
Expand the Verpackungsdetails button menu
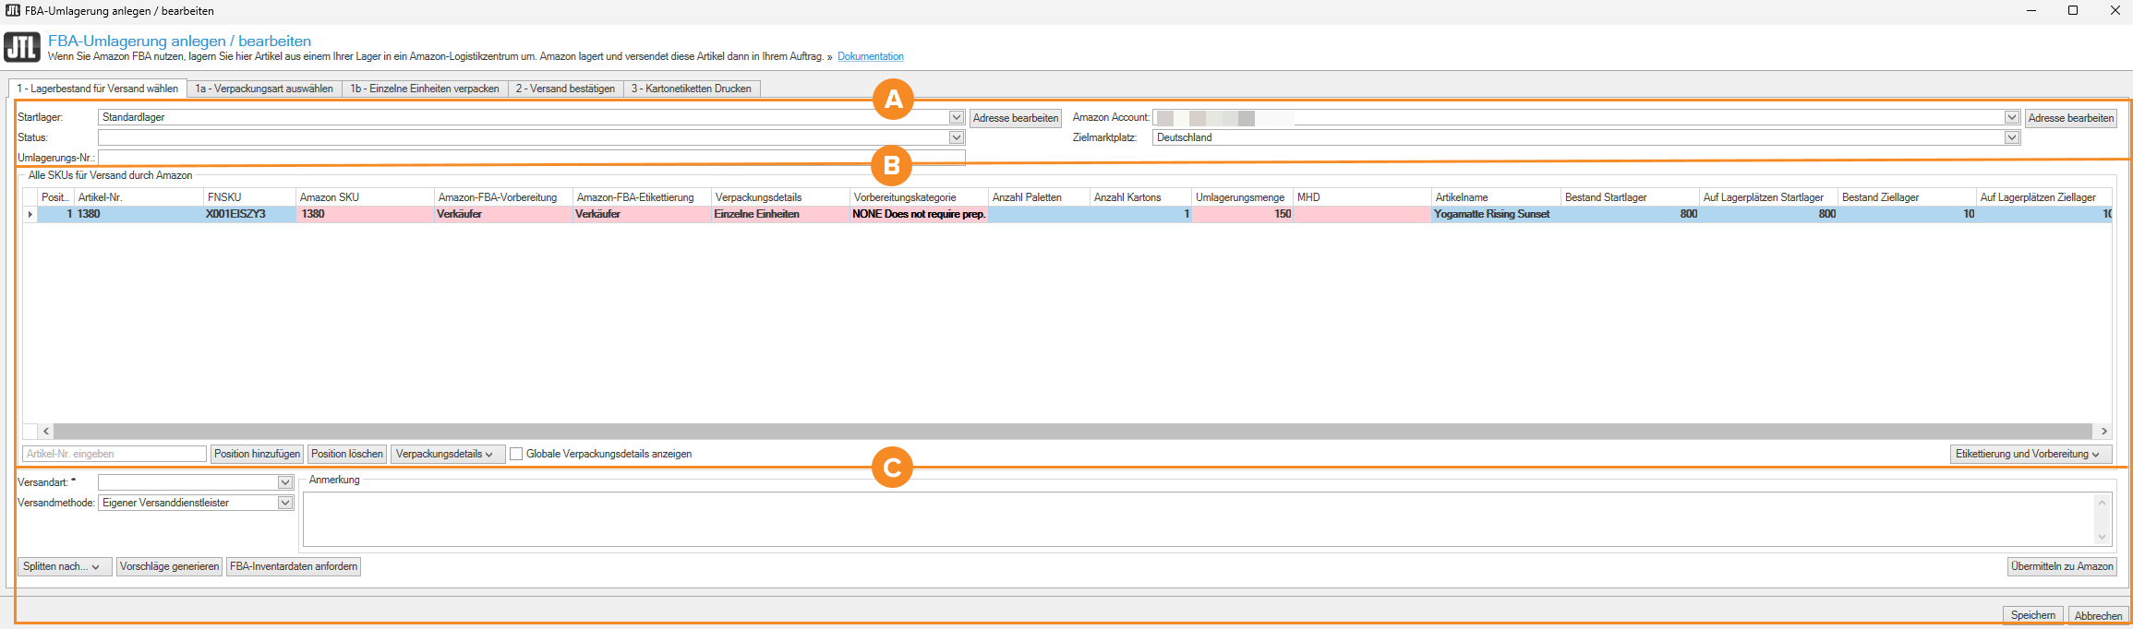[x=447, y=454]
